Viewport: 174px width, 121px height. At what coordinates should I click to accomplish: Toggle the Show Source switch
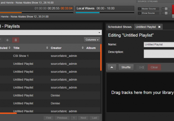[x=165, y=13]
